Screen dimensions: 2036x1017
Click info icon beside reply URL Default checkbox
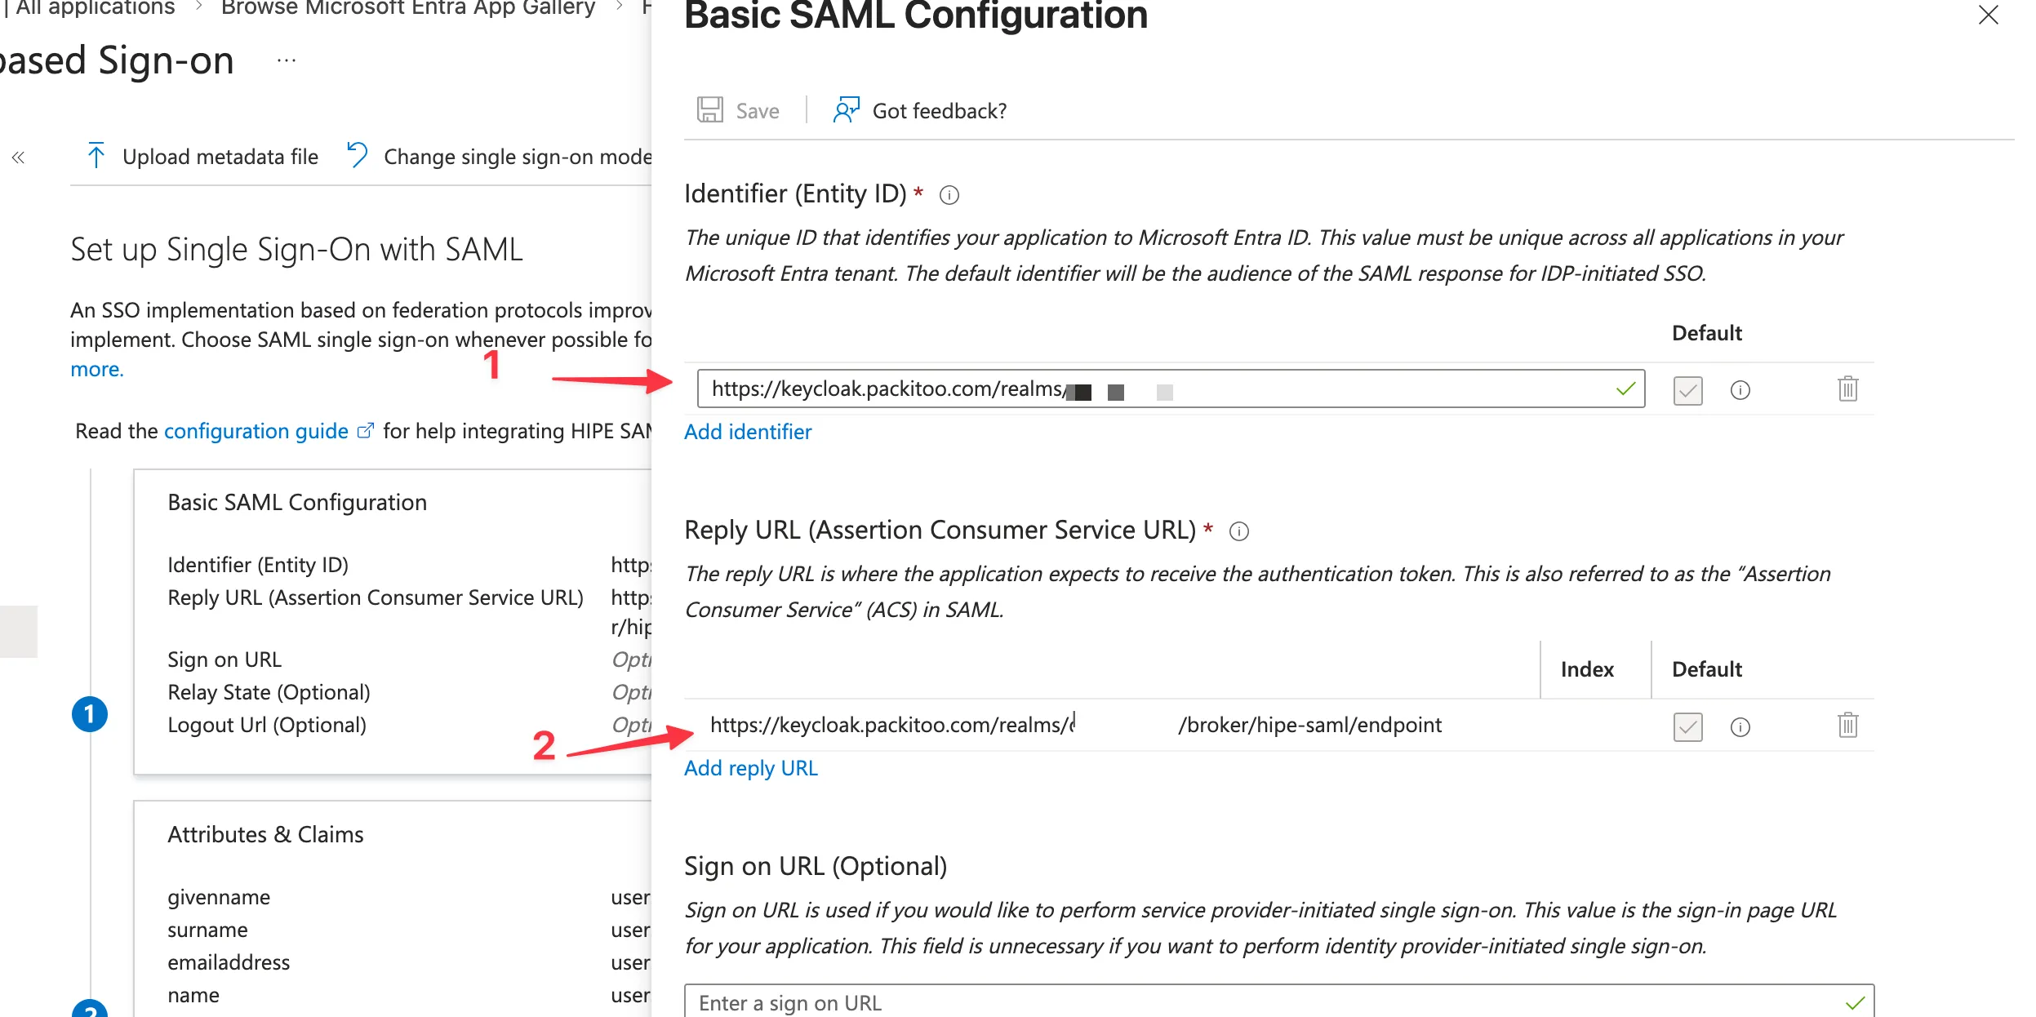[x=1740, y=726]
